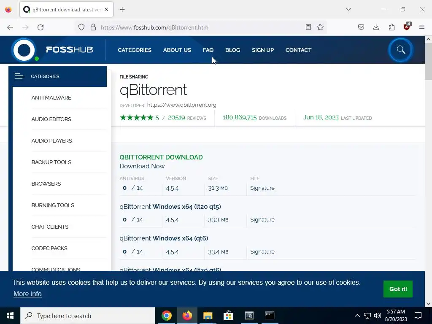This screenshot has height=324, width=432.
Task: Open Signature for 31.3 MB file
Action: [x=262, y=188]
